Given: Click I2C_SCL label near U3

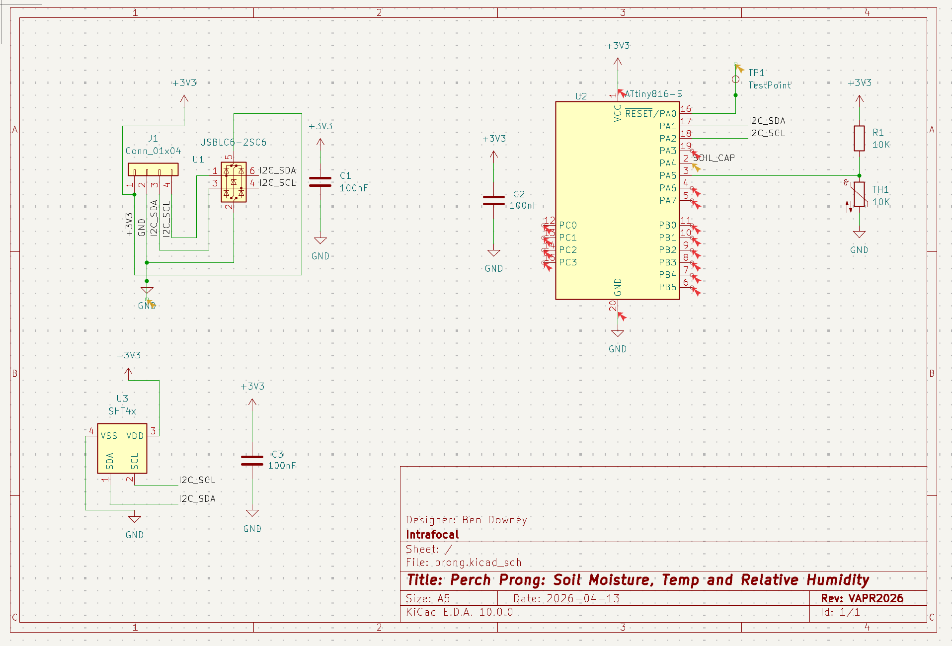Looking at the screenshot, I should [x=197, y=480].
